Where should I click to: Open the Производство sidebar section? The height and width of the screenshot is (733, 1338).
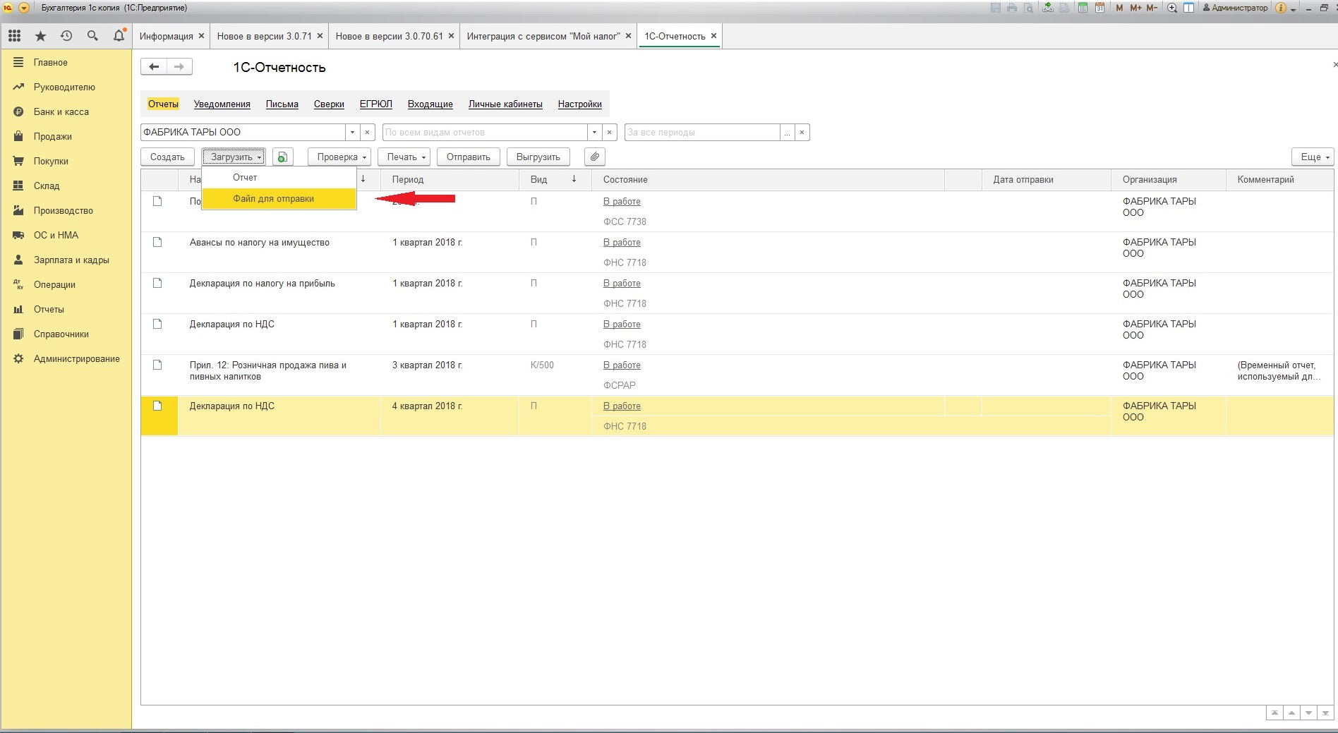pyautogui.click(x=66, y=210)
